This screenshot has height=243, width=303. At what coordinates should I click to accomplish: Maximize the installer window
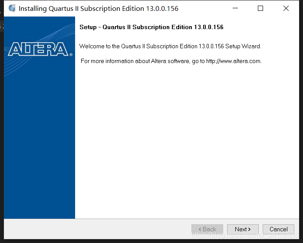coord(260,8)
